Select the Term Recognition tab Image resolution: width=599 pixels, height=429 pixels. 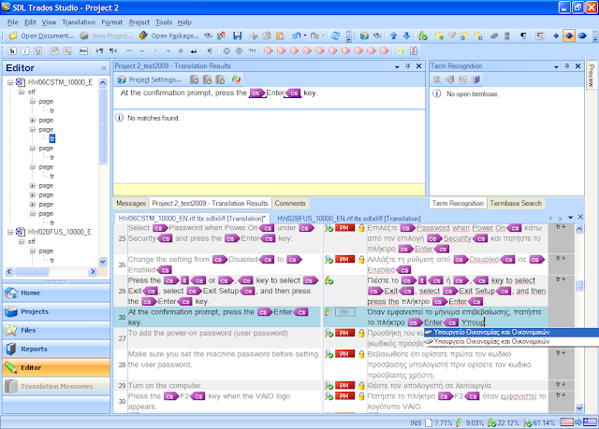(x=458, y=203)
